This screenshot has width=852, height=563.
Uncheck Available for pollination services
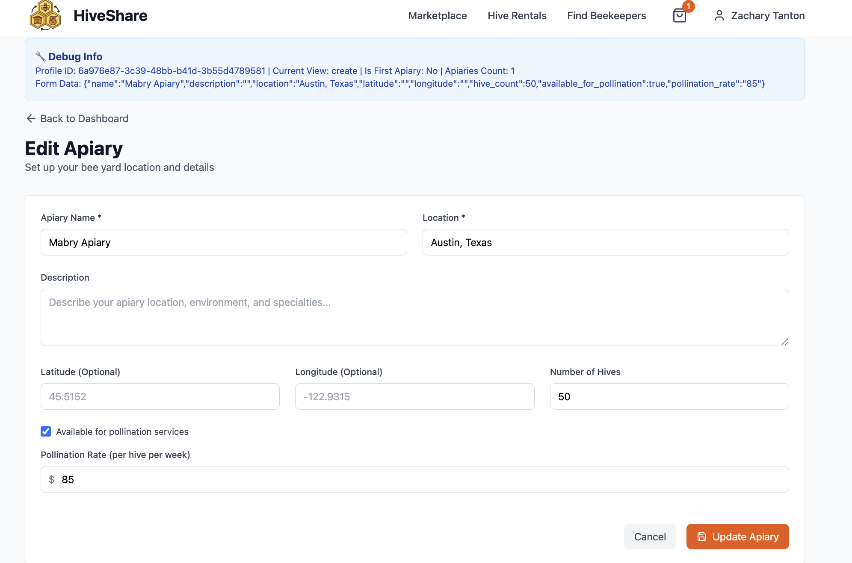(x=46, y=431)
